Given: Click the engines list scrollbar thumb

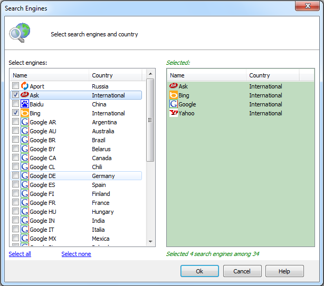Looking at the screenshot, I should click(150, 120).
